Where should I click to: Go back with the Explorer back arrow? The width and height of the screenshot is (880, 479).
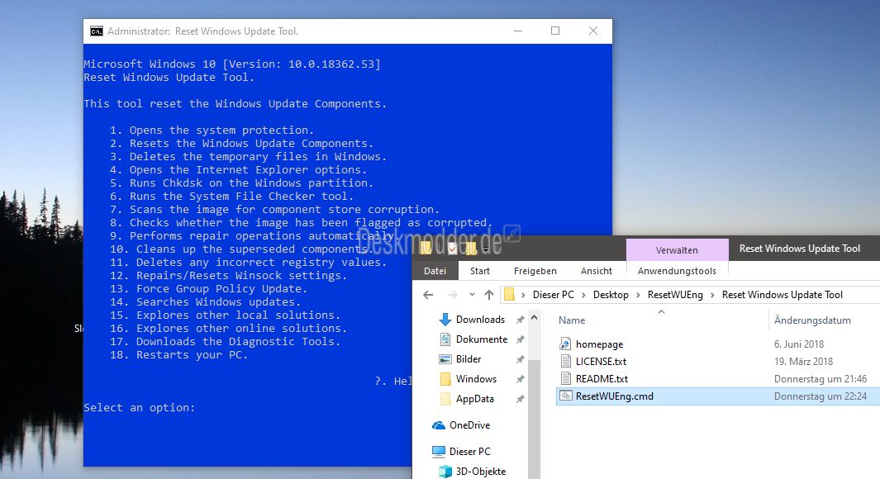click(x=428, y=295)
